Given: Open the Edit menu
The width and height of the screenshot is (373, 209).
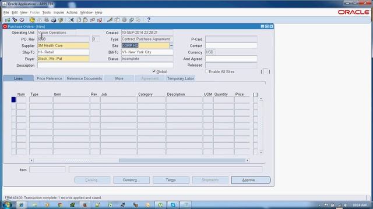Looking at the screenshot, I should click(x=15, y=12).
